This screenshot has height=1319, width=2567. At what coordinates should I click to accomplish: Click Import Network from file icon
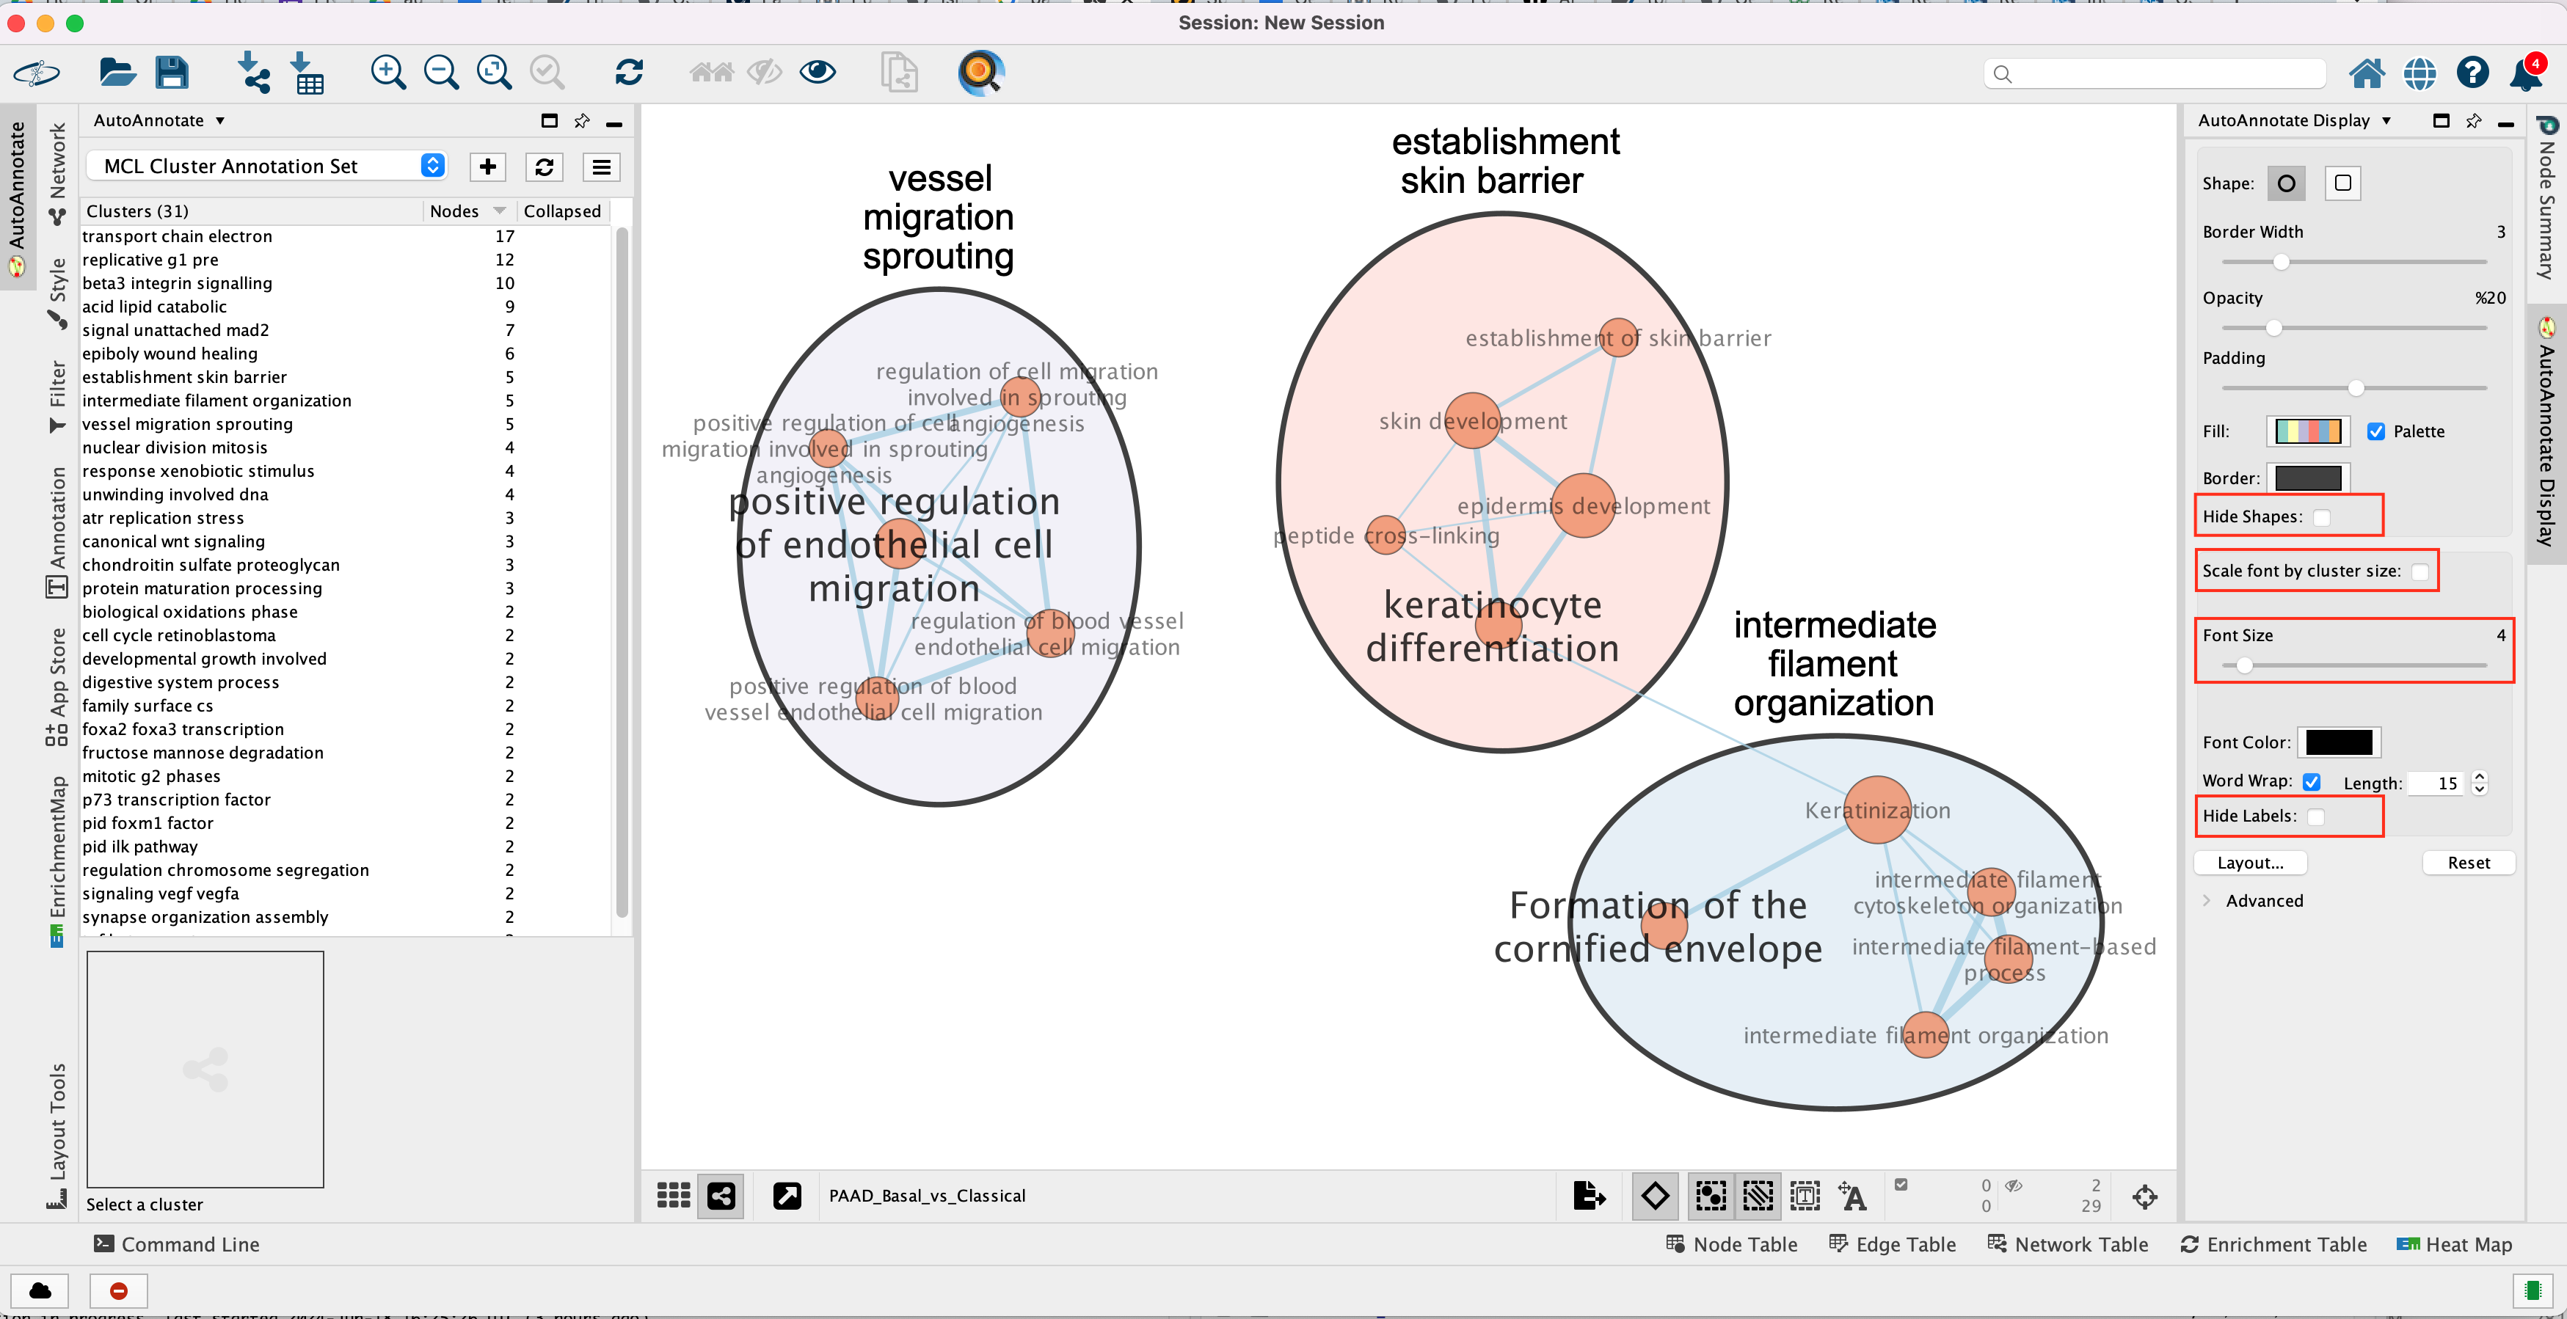click(x=254, y=73)
